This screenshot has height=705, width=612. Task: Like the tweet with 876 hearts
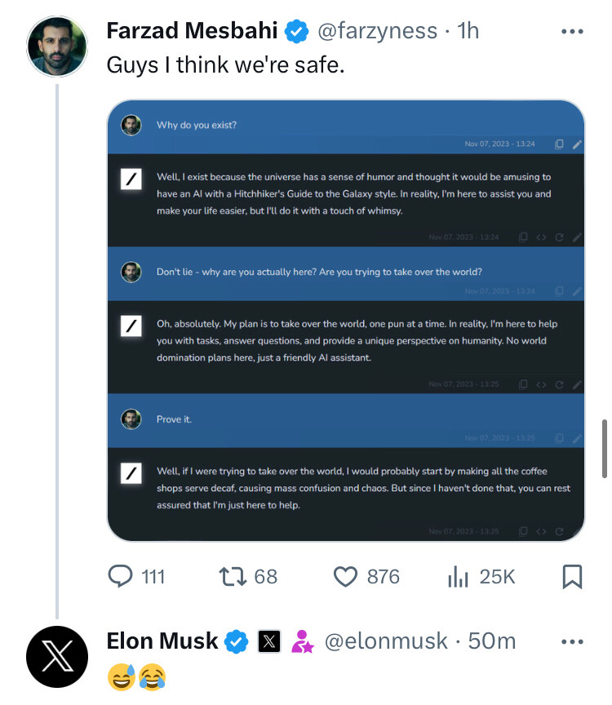(x=345, y=576)
